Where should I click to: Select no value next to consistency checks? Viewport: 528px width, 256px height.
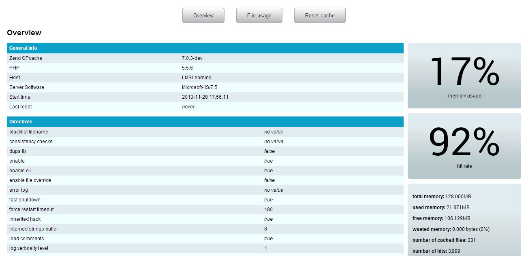tap(274, 142)
